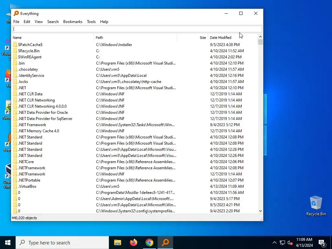Select the .NET Data Provider for SqlServer name
Image resolution: width=332 pixels, height=249 pixels.
pyautogui.click(x=45, y=118)
